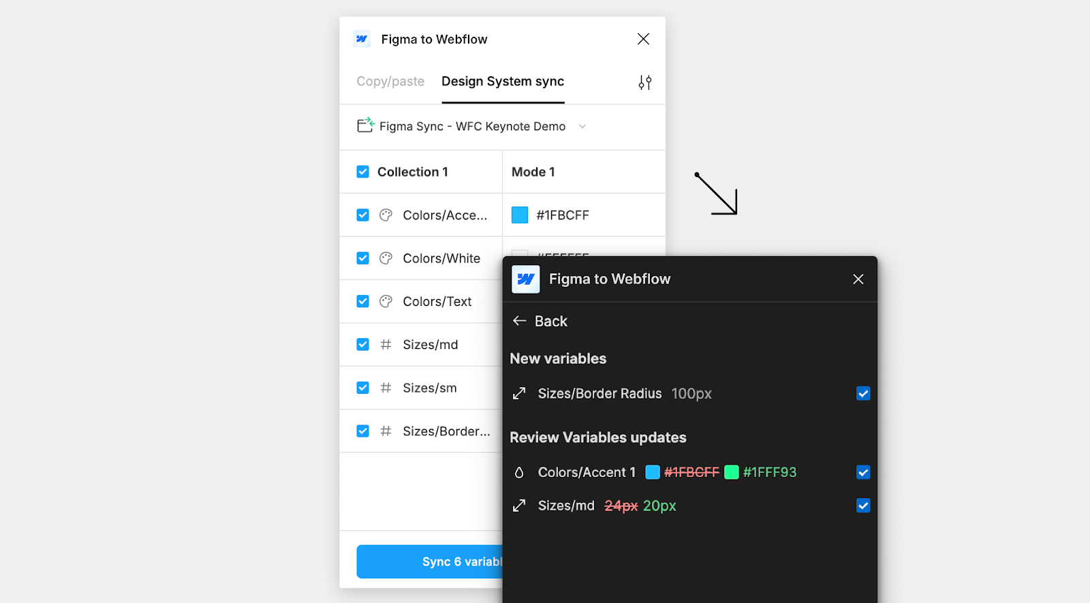Viewport: 1090px width, 603px height.
Task: Click the Sync 6 variables button
Action: [x=430, y=561]
